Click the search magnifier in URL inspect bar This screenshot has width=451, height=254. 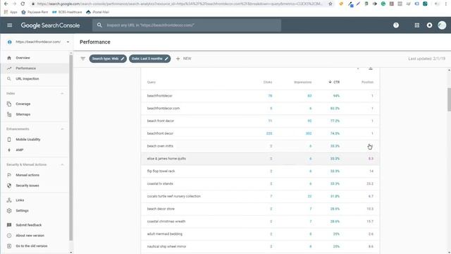tap(99, 25)
